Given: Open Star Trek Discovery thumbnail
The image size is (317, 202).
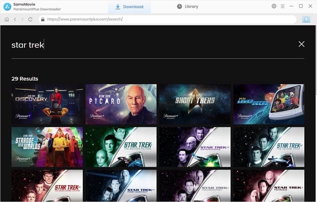Looking at the screenshot, I should [x=47, y=104].
